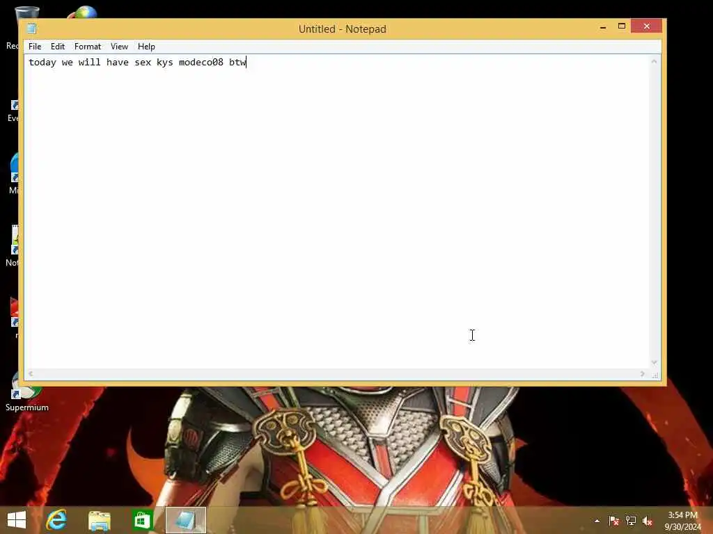Open the File menu in Notepad
This screenshot has width=713, height=534.
click(35, 47)
